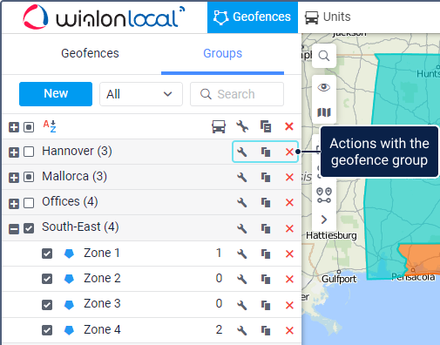Click the A-Z sort icon
Viewport: 440px width, 345px height.
[50, 126]
